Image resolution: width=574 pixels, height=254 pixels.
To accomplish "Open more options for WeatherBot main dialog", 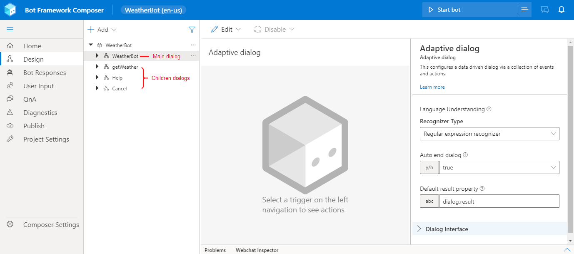I will click(193, 56).
